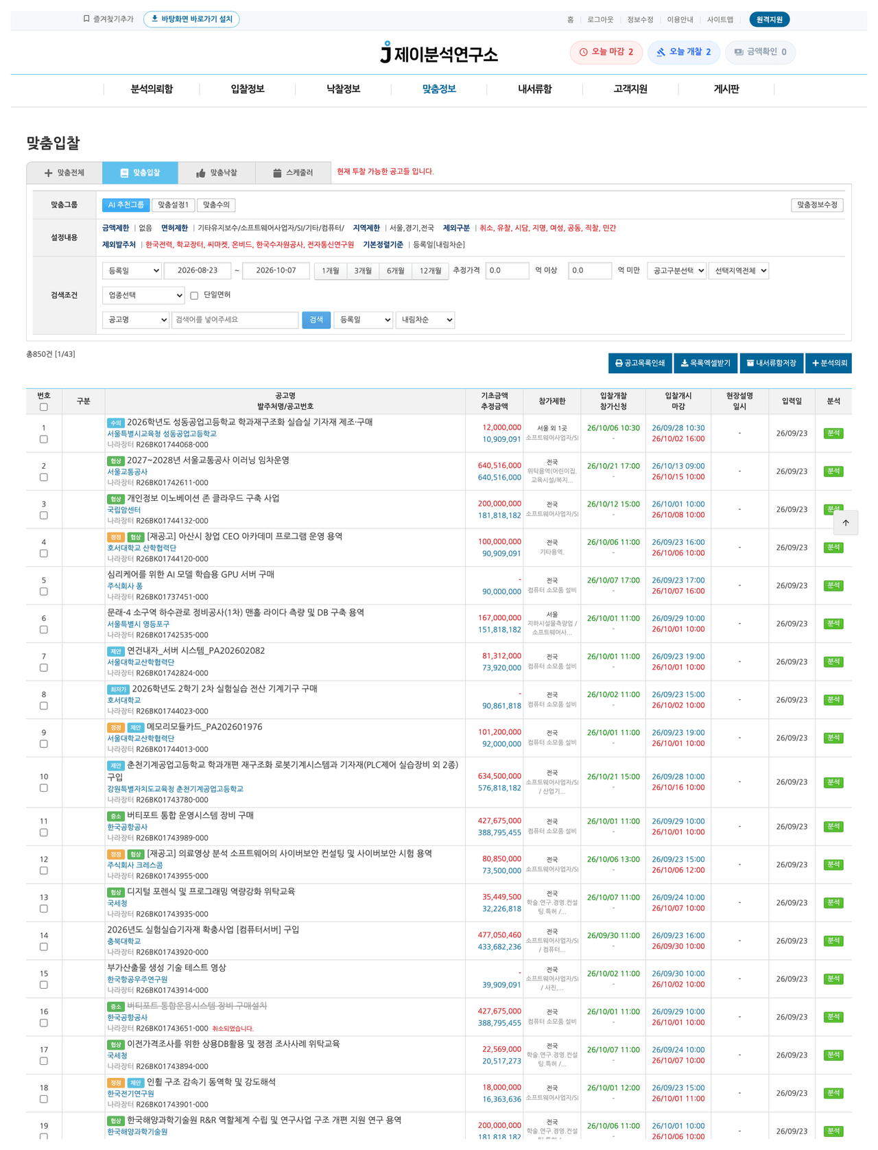Click the bookmark icon for 즐겨찾기추가
The height and width of the screenshot is (1150, 878).
point(86,19)
